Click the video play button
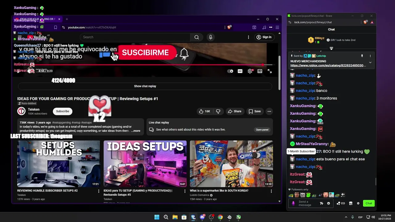The height and width of the screenshot is (222, 395). [x=19, y=71]
